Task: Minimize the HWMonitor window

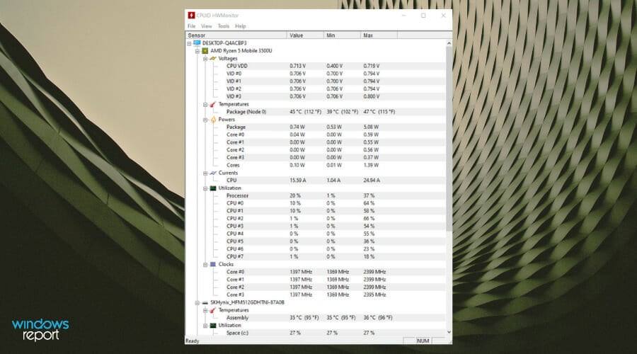Action: (x=404, y=16)
